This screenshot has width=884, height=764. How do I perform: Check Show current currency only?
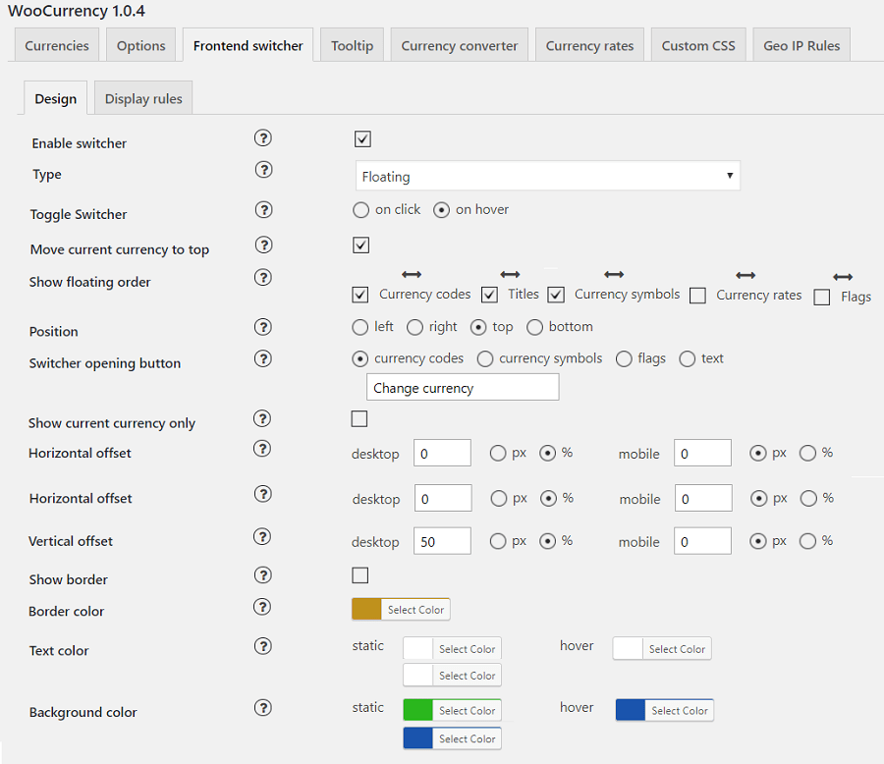[359, 419]
